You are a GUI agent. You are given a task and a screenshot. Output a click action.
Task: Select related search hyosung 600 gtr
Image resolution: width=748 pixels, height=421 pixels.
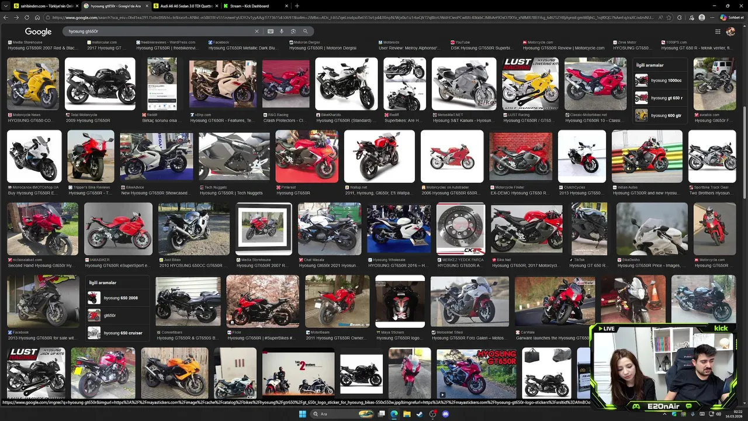coord(659,115)
